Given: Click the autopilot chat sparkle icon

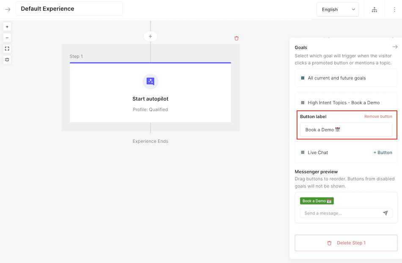Looking at the screenshot, I should tap(151, 82).
